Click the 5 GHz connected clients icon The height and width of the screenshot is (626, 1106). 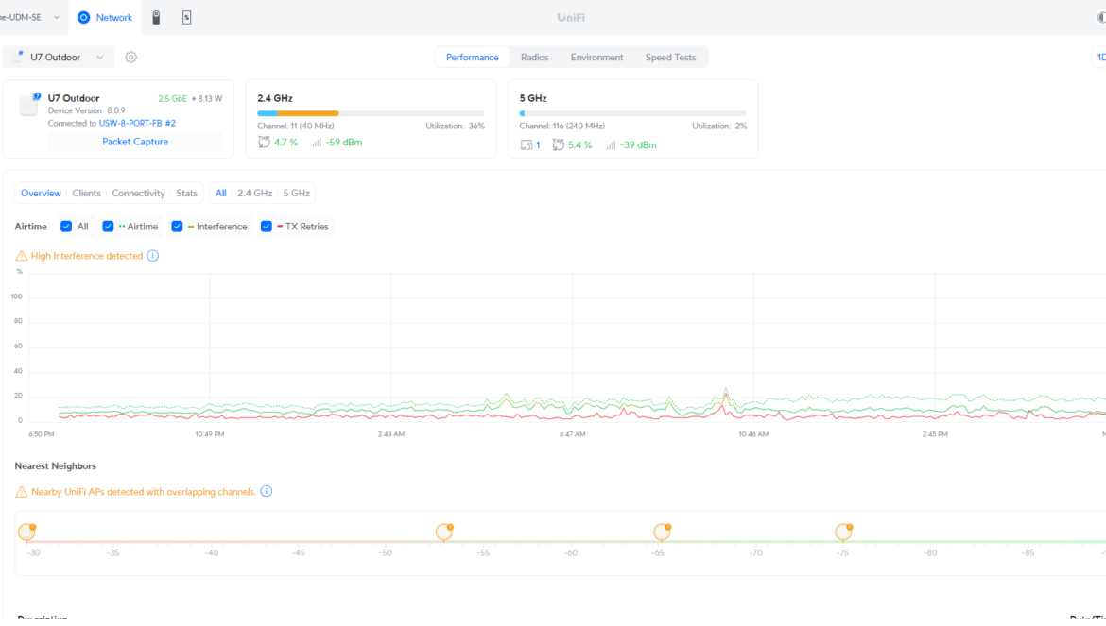point(527,145)
